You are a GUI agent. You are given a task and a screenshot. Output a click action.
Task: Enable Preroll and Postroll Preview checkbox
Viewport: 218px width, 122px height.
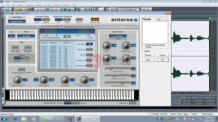point(144,45)
